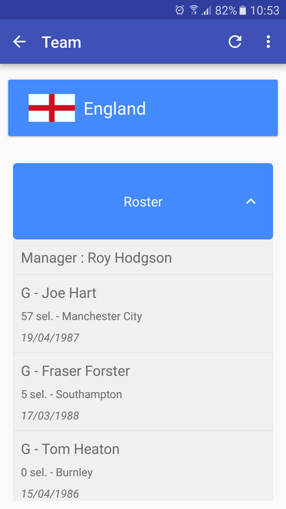Select the England team card
Viewport: 286px width, 509px height.
[143, 108]
